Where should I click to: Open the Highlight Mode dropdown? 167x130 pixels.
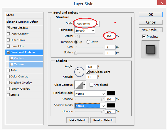tap(90, 93)
